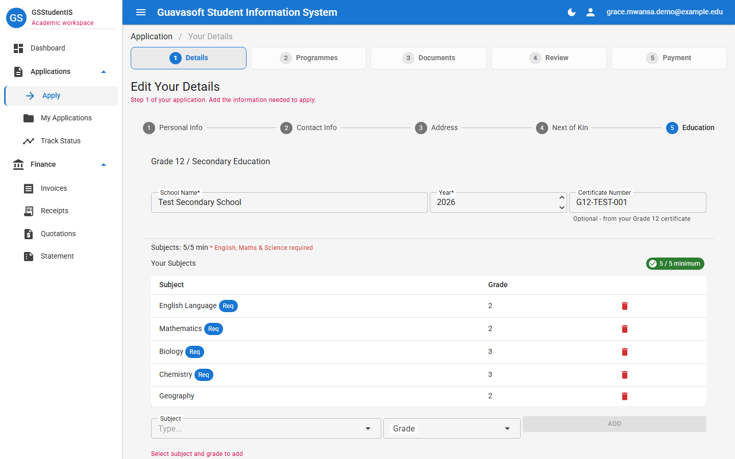Screen dimensions: 735x459
Task: Delete the Mathematics subject row
Action: [625, 329]
